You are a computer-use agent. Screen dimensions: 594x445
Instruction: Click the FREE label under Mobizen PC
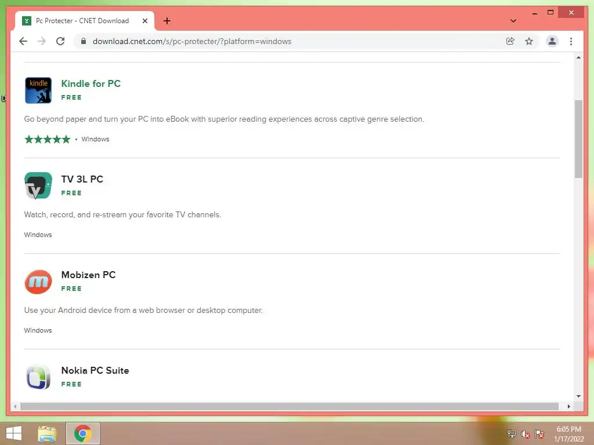point(71,289)
